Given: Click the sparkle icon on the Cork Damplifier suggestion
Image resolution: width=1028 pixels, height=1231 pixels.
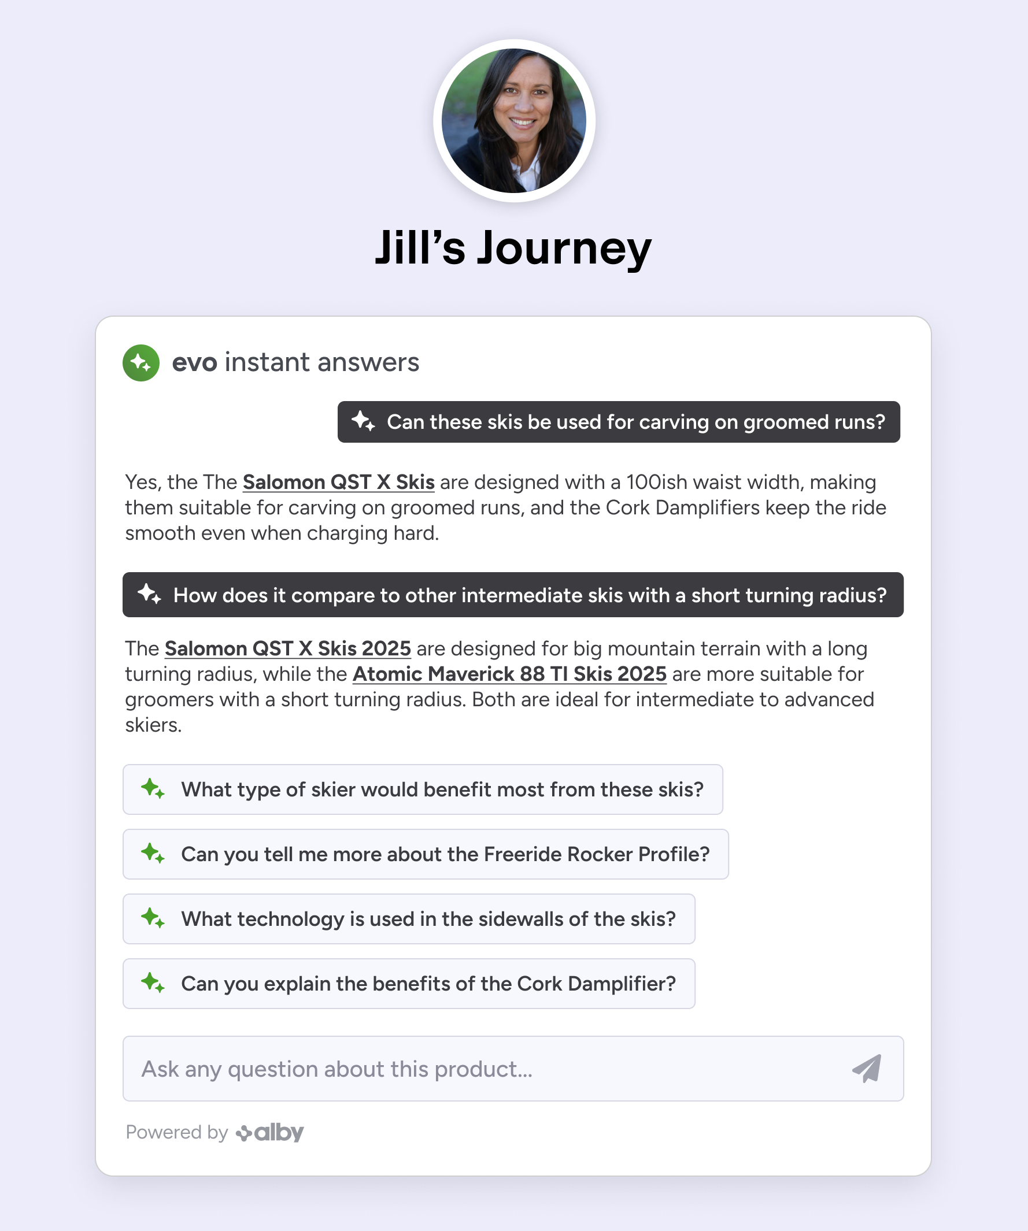Looking at the screenshot, I should [x=153, y=984].
